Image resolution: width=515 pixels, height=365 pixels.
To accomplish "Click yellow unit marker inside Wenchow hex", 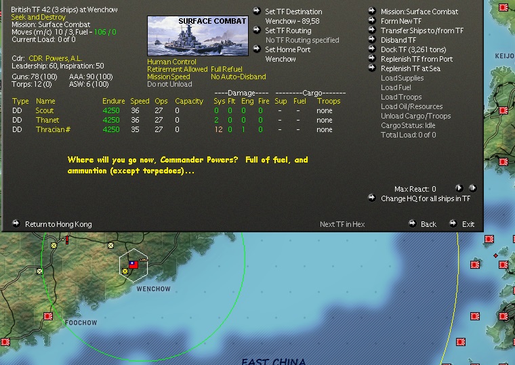I will [x=125, y=271].
